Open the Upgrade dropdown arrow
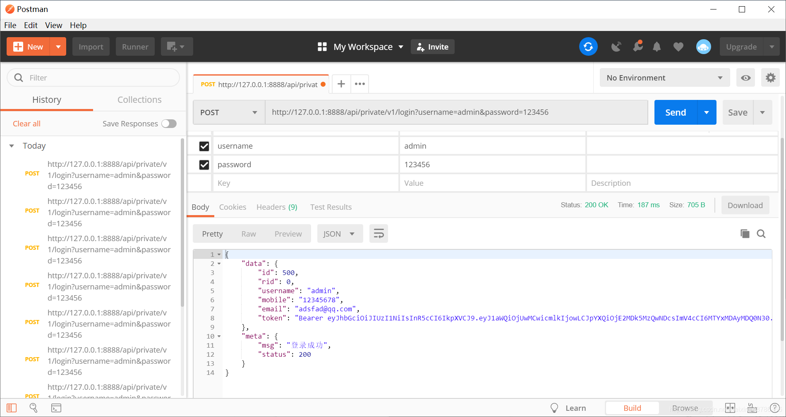Viewport: 786px width, 417px height. pyautogui.click(x=772, y=47)
